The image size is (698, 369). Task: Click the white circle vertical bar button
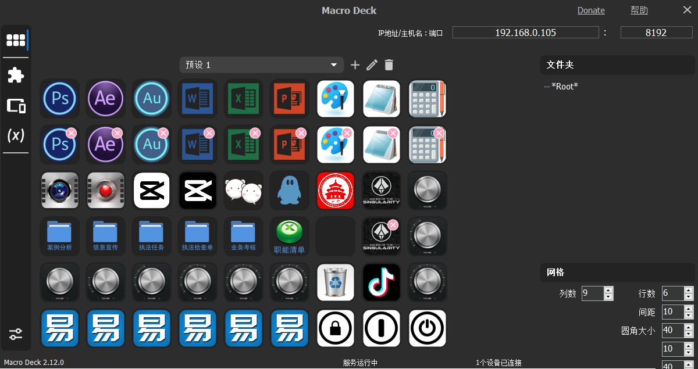coord(382,328)
